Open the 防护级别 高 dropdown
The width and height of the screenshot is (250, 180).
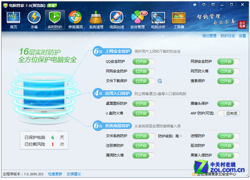178,136
